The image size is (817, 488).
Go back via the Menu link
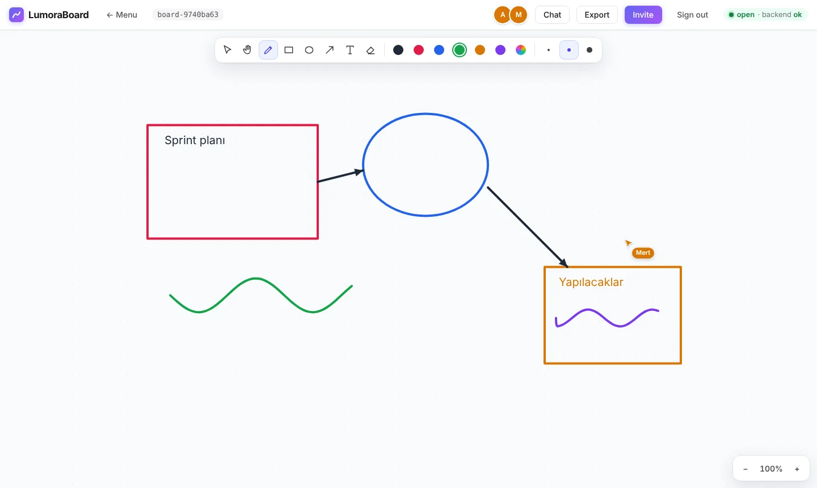point(121,15)
